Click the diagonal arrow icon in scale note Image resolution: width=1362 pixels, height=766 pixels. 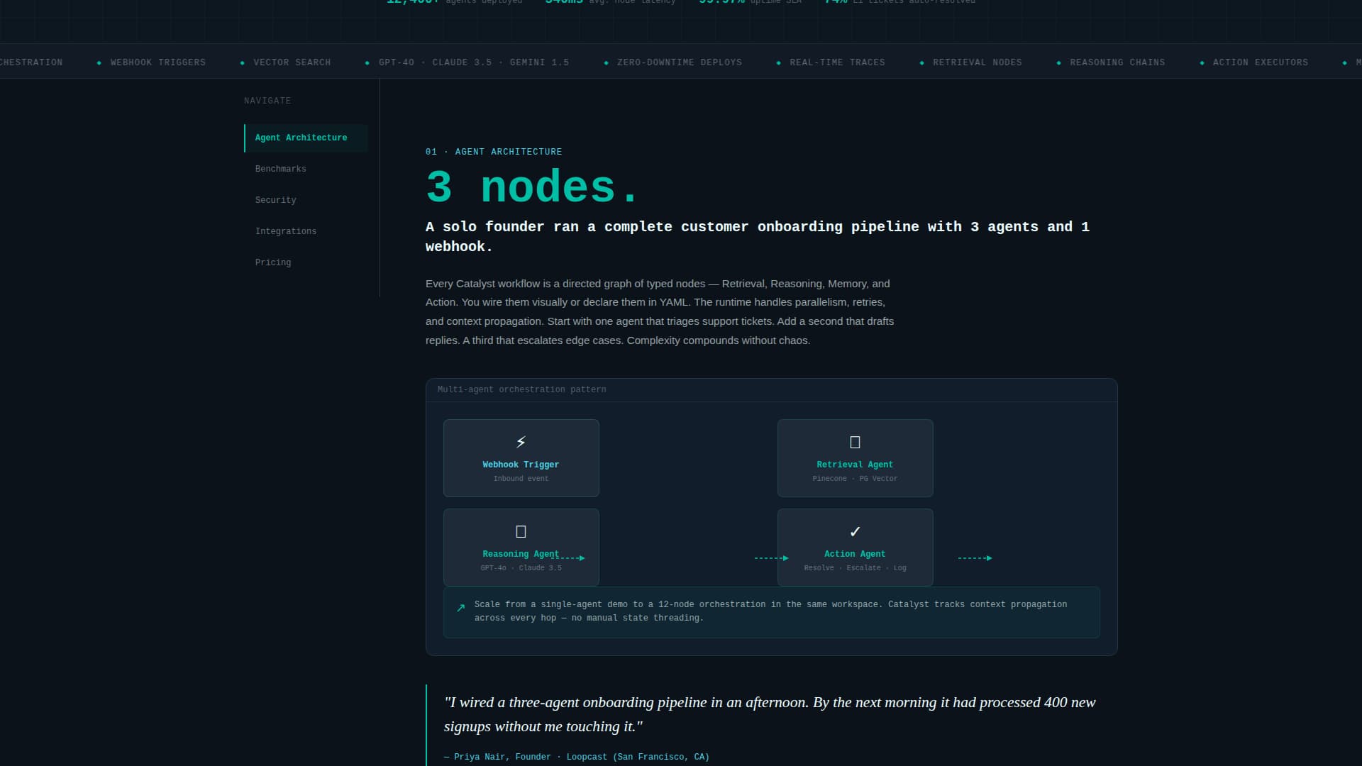pyautogui.click(x=461, y=608)
